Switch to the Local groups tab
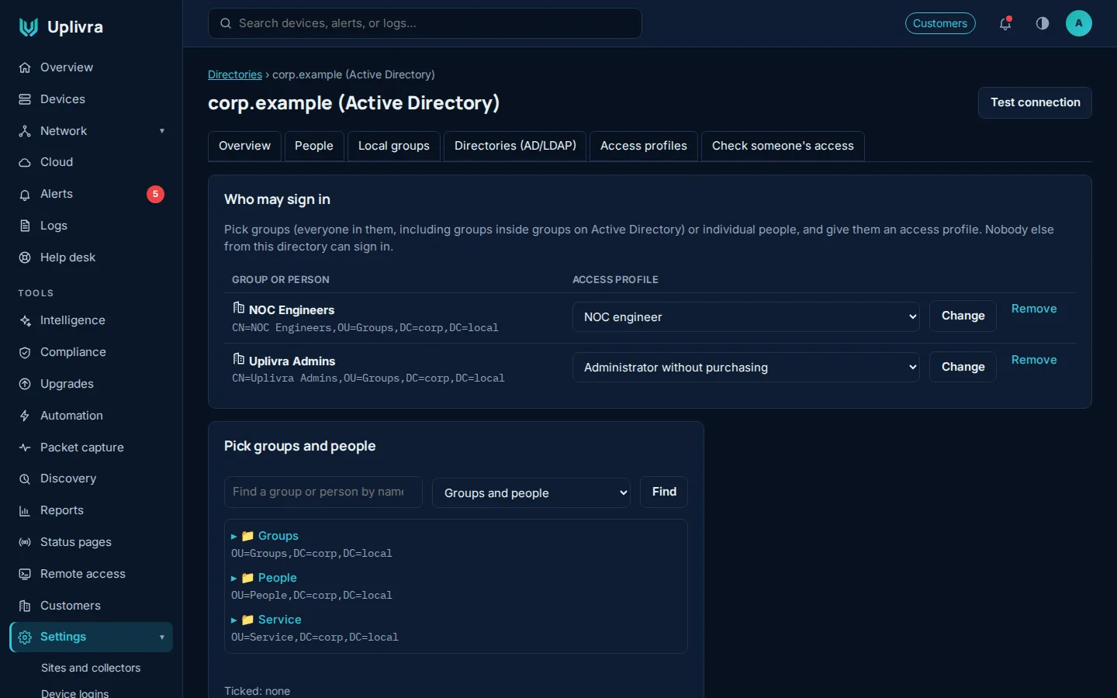The width and height of the screenshot is (1117, 698). coord(394,146)
